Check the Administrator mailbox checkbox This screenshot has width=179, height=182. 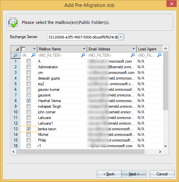tap(29, 67)
